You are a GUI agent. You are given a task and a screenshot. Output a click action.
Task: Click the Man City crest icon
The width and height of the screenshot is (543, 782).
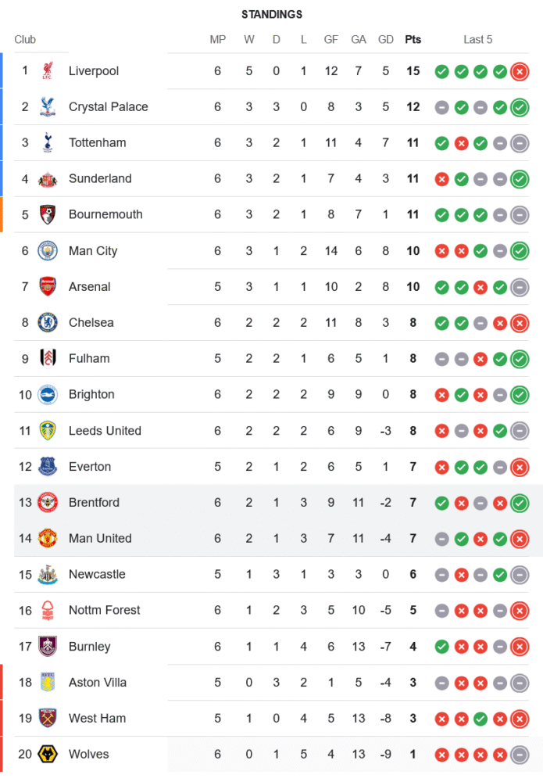click(x=48, y=251)
